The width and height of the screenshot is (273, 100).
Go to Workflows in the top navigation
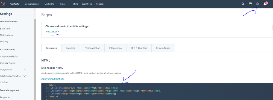pos(87,4)
